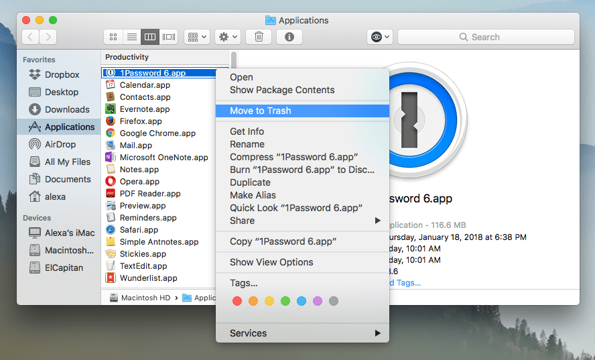This screenshot has width=595, height=360.
Task: Click Tags... in context menu
Action: [302, 283]
